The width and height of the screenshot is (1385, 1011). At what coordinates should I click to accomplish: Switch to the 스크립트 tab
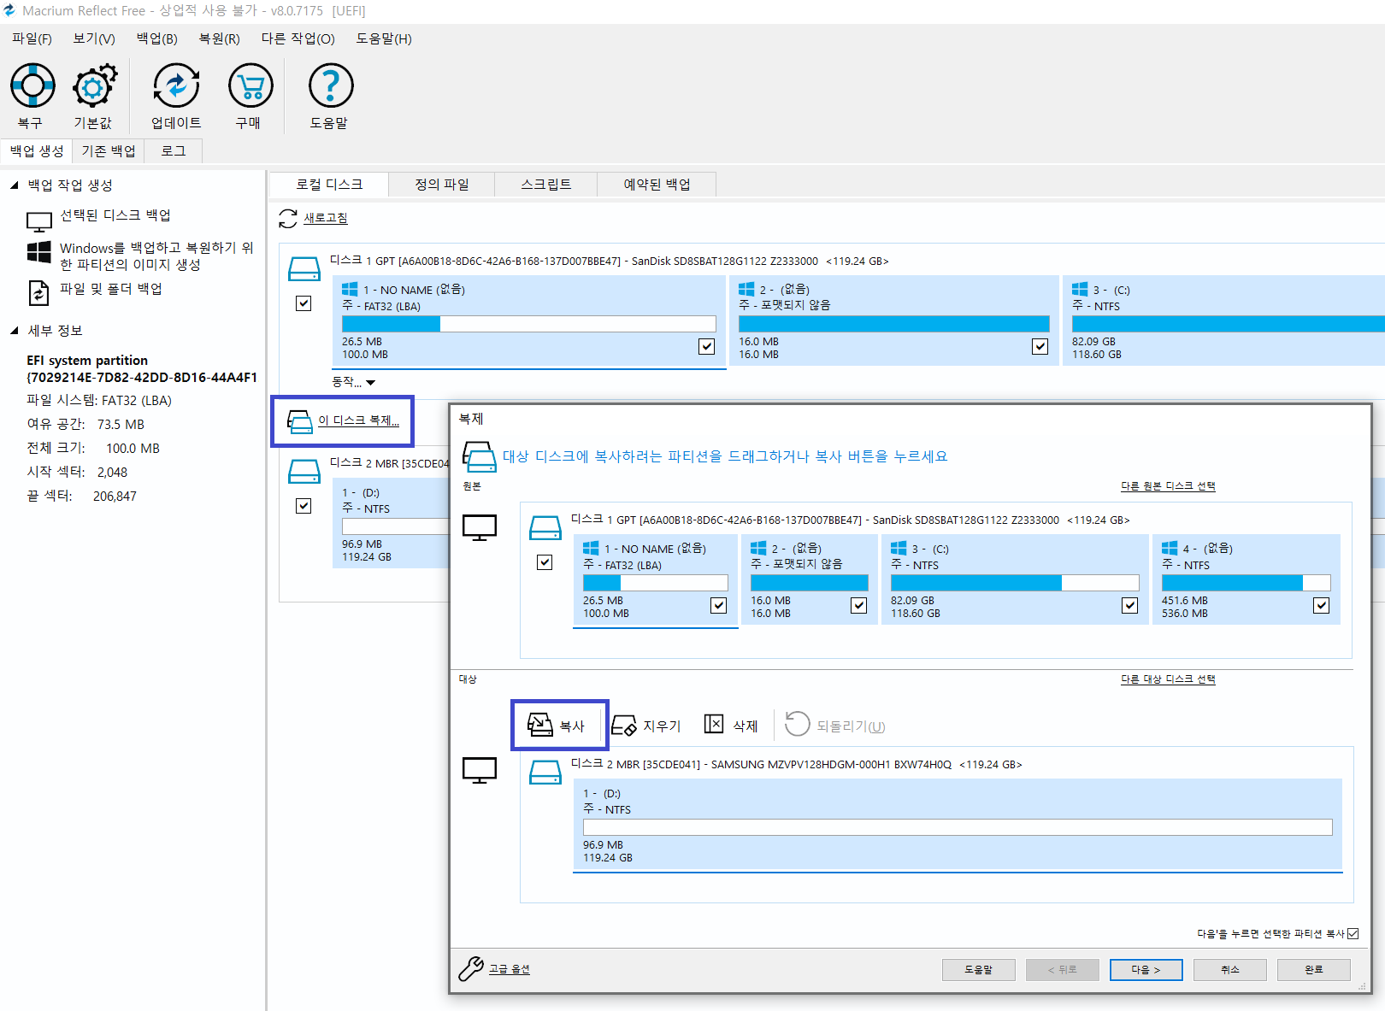pos(546,185)
